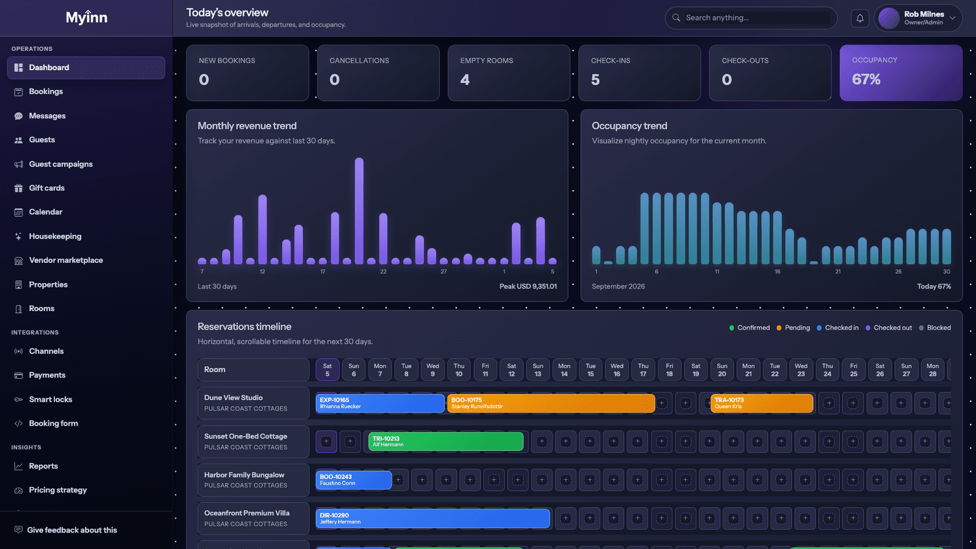Click the Bookings sidebar icon
976x549 pixels.
18,91
